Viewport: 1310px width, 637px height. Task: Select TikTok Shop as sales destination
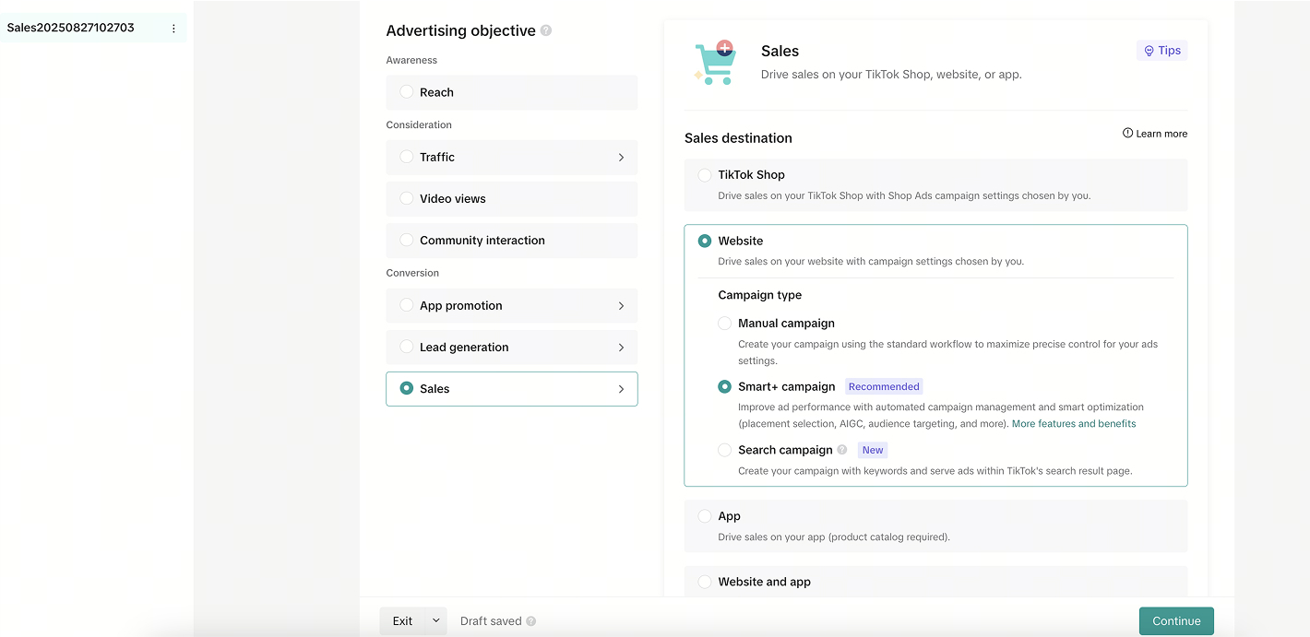(705, 175)
